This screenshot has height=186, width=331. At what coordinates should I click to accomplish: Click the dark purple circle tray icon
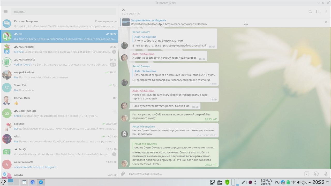(x=250, y=182)
